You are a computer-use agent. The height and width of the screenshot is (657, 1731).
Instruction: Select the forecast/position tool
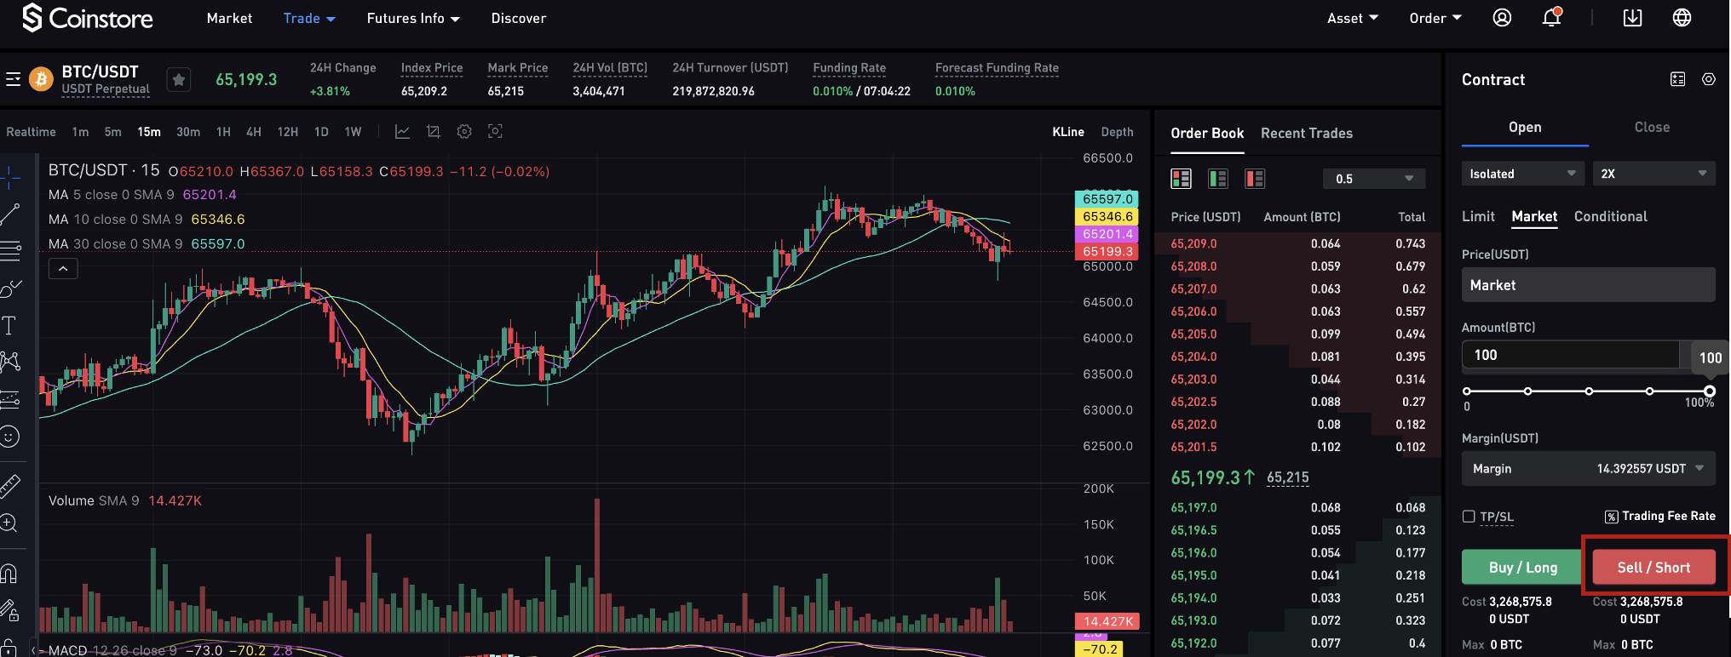click(10, 399)
